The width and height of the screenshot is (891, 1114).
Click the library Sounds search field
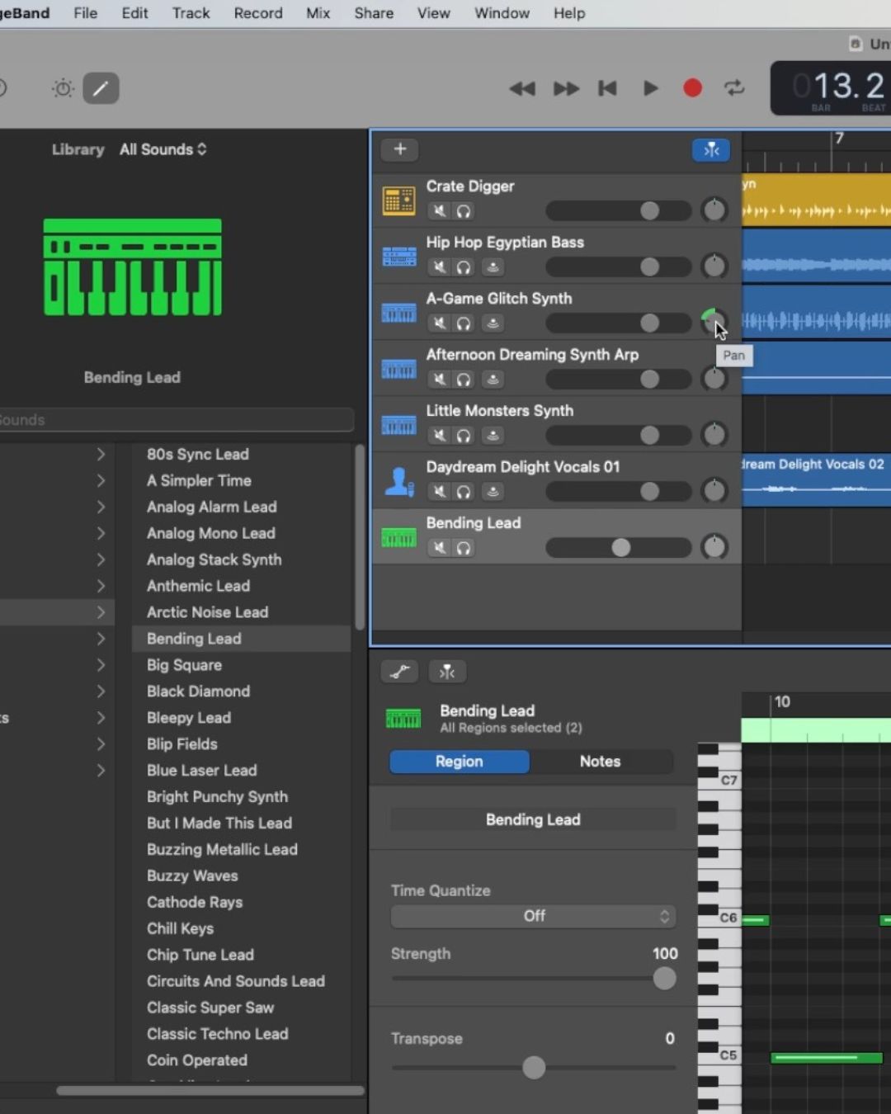[177, 420]
